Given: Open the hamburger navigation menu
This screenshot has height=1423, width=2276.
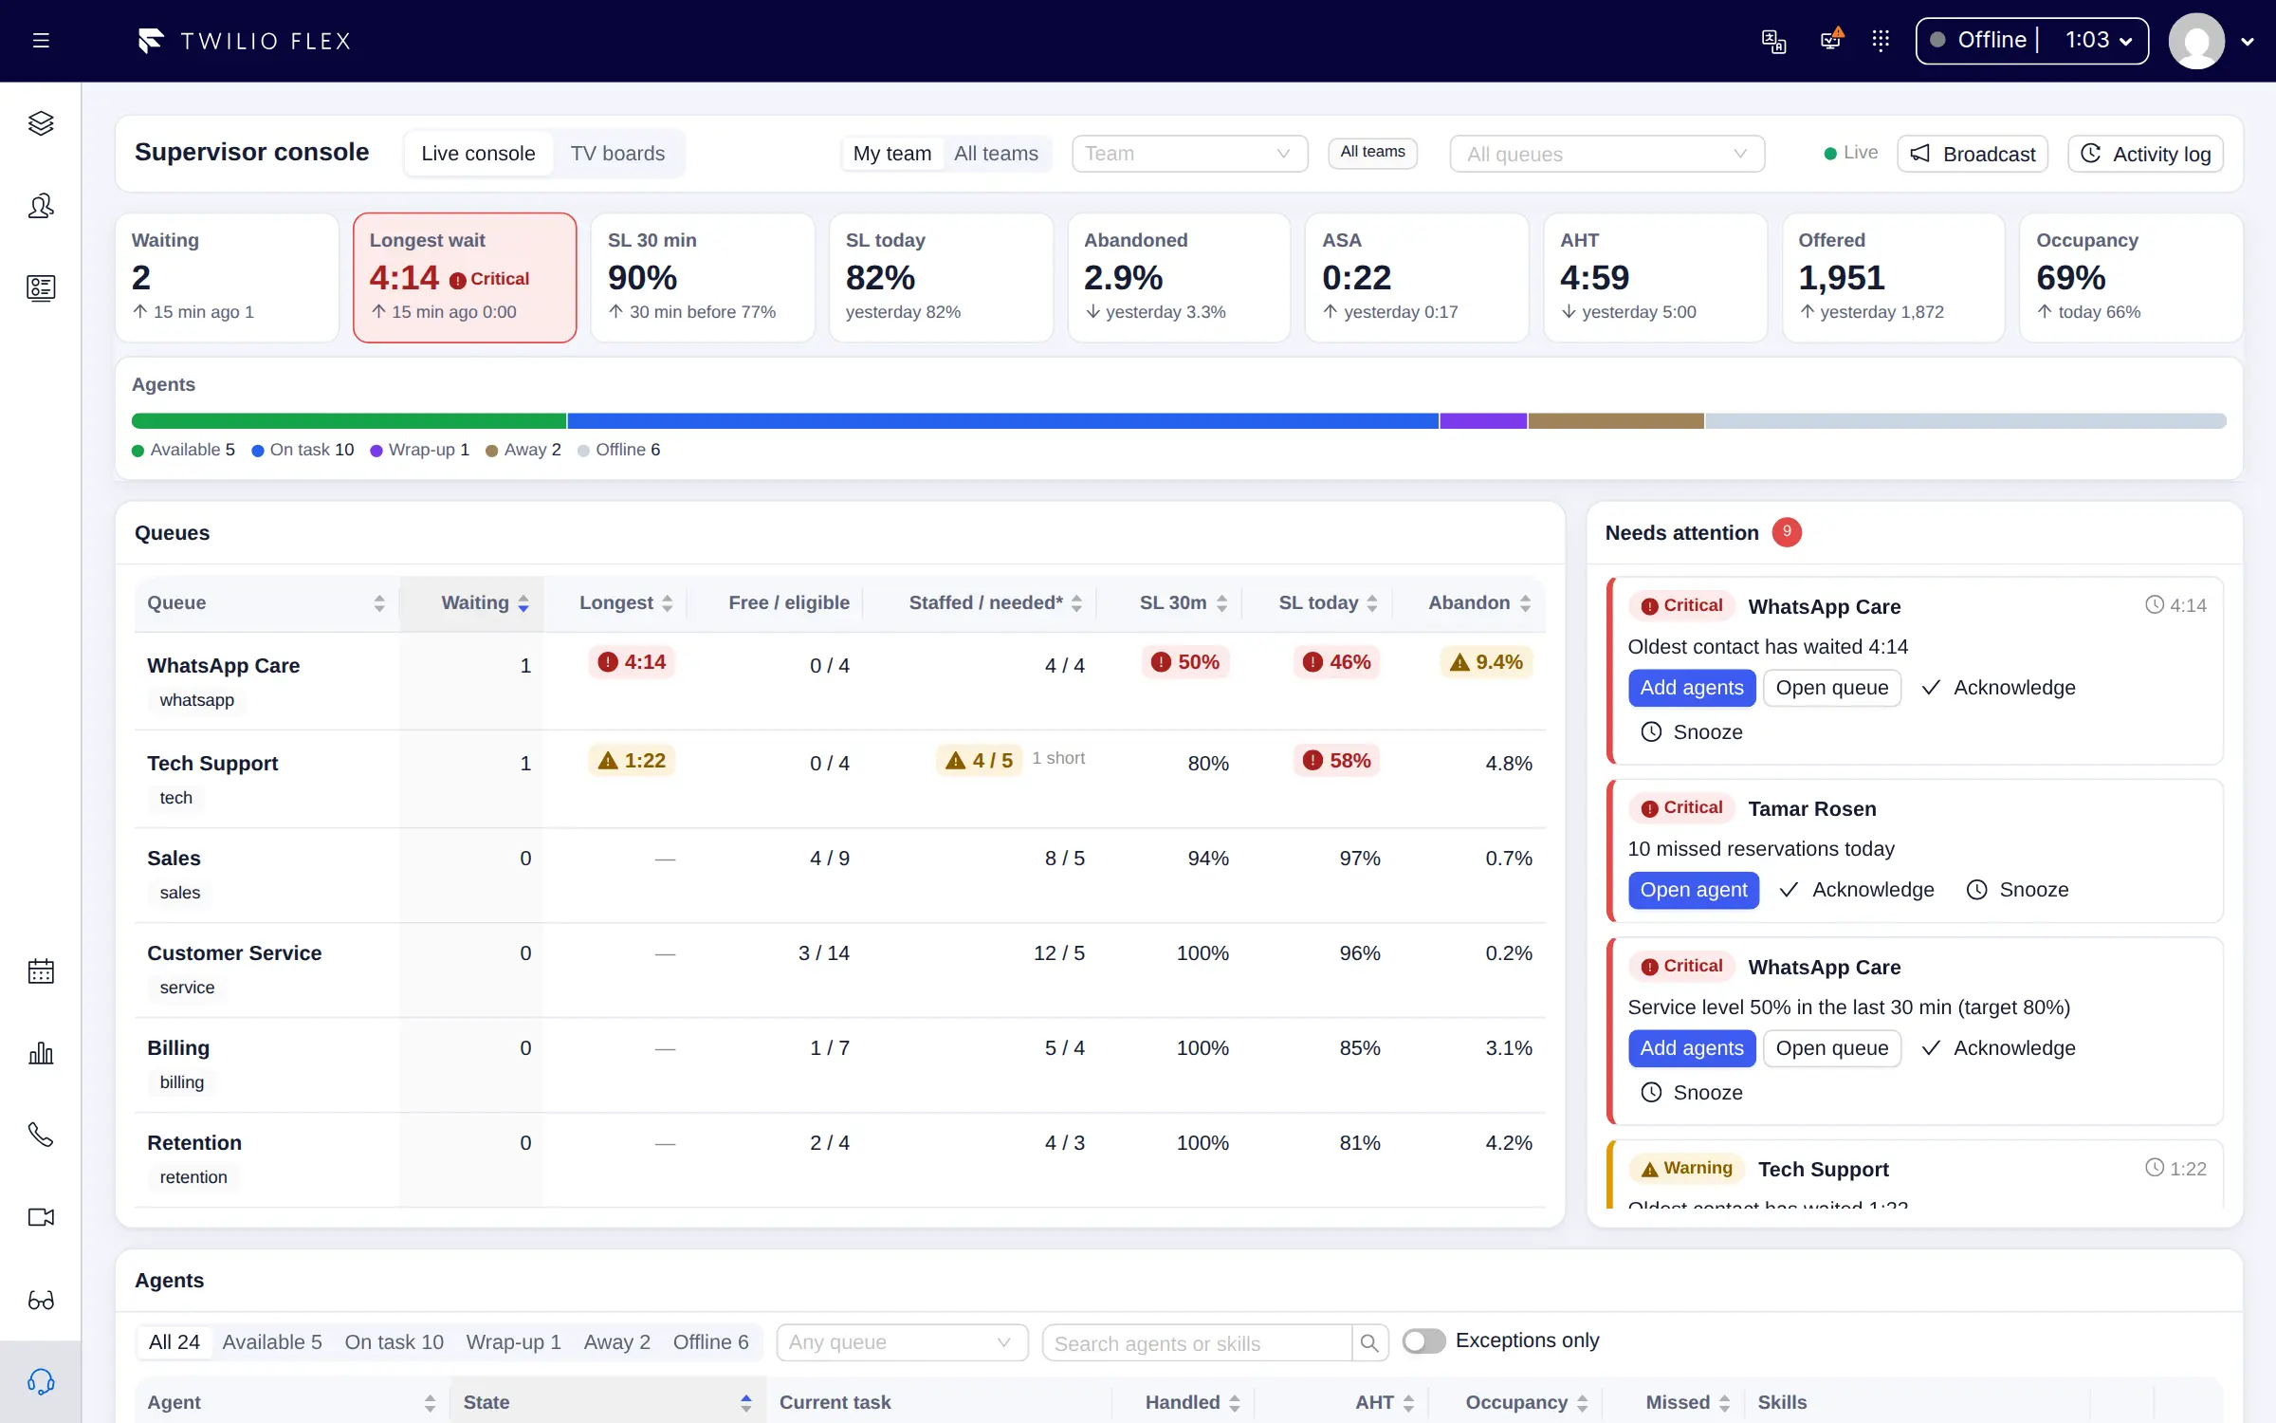Looking at the screenshot, I should 41,41.
